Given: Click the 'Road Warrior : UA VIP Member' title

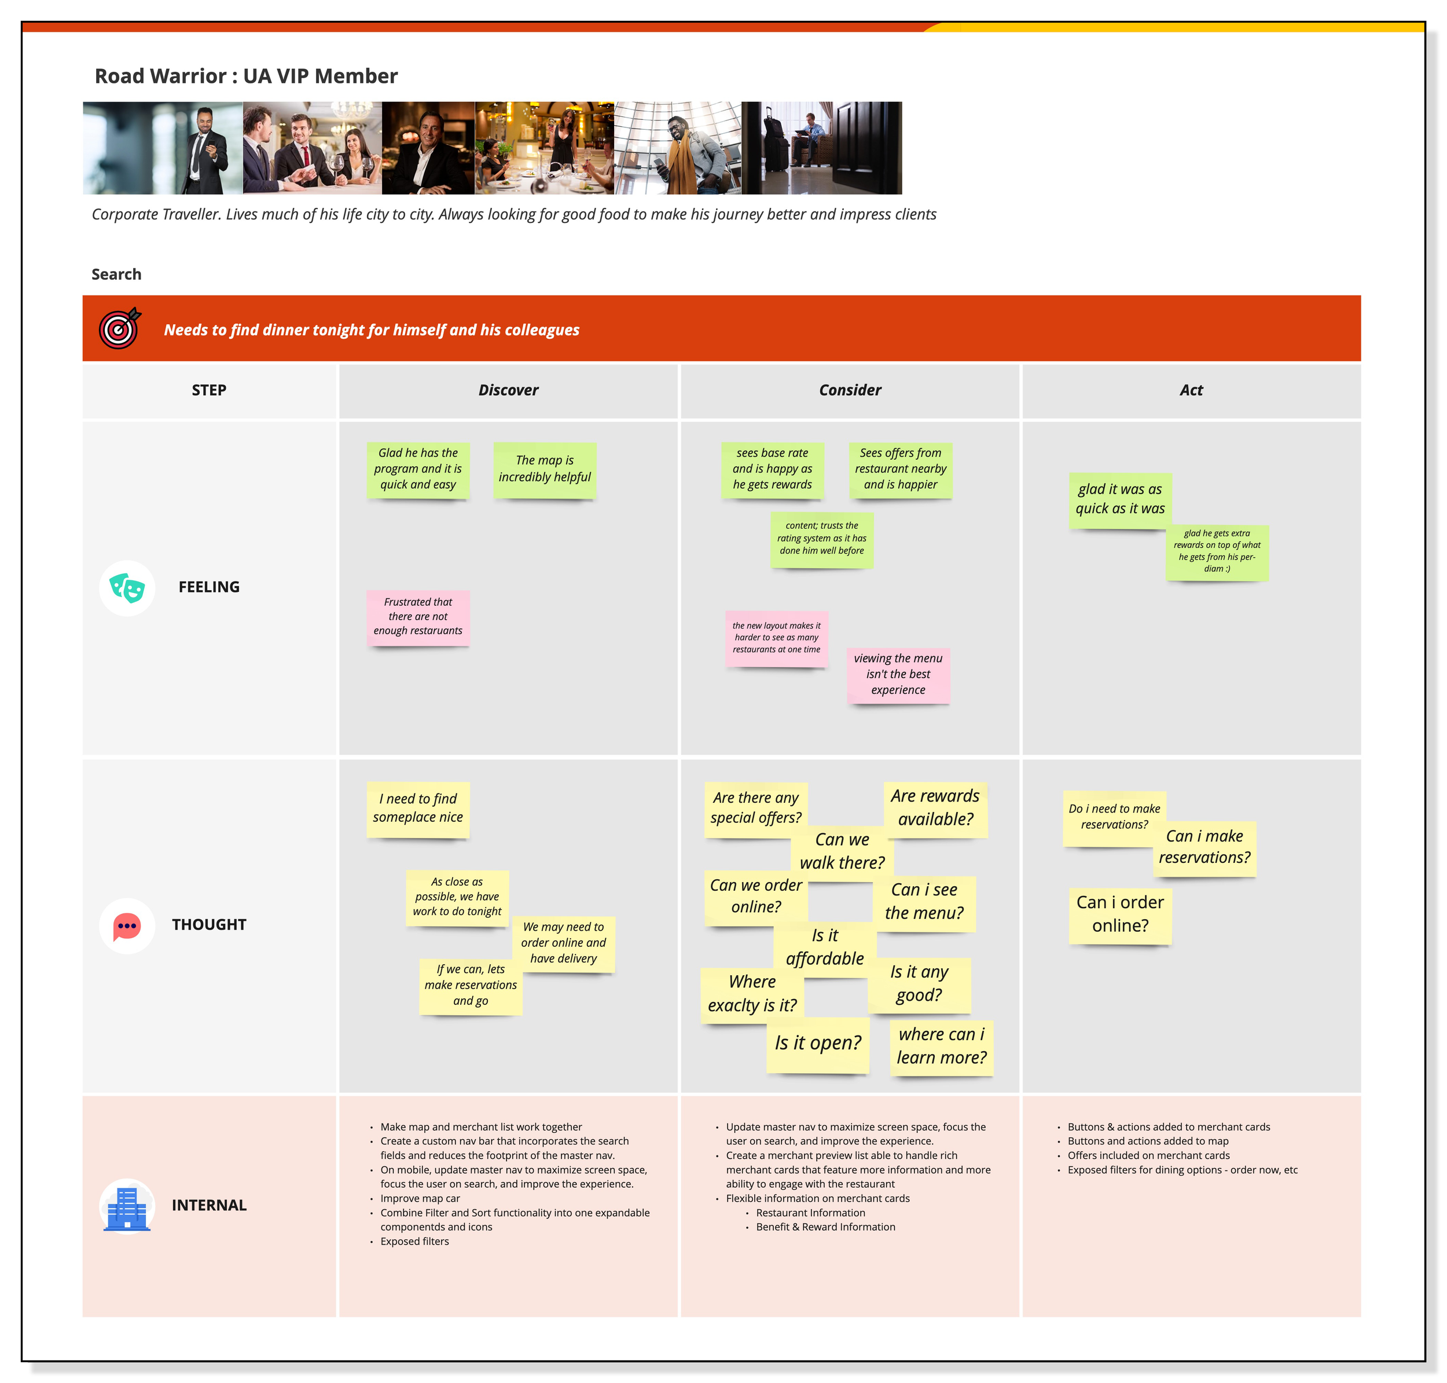Looking at the screenshot, I should 246,76.
